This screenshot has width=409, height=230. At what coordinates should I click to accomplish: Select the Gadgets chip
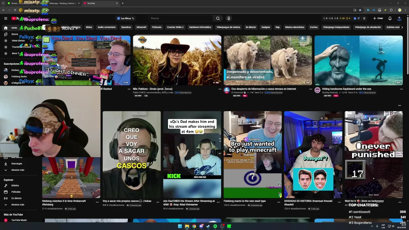point(266,27)
